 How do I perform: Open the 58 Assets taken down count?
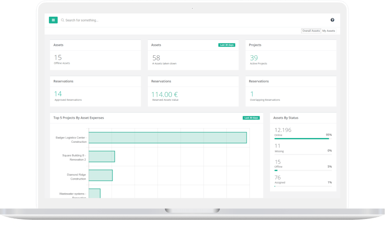click(x=156, y=57)
